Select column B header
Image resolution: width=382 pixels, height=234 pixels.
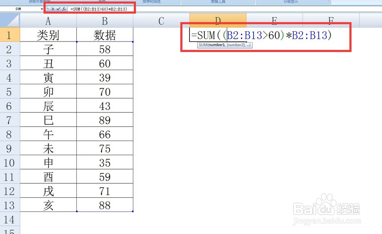point(105,21)
